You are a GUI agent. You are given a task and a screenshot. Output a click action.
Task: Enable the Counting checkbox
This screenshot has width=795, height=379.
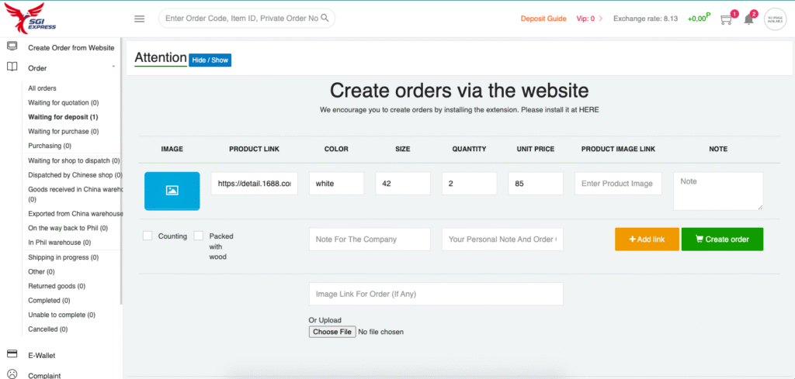coord(148,236)
